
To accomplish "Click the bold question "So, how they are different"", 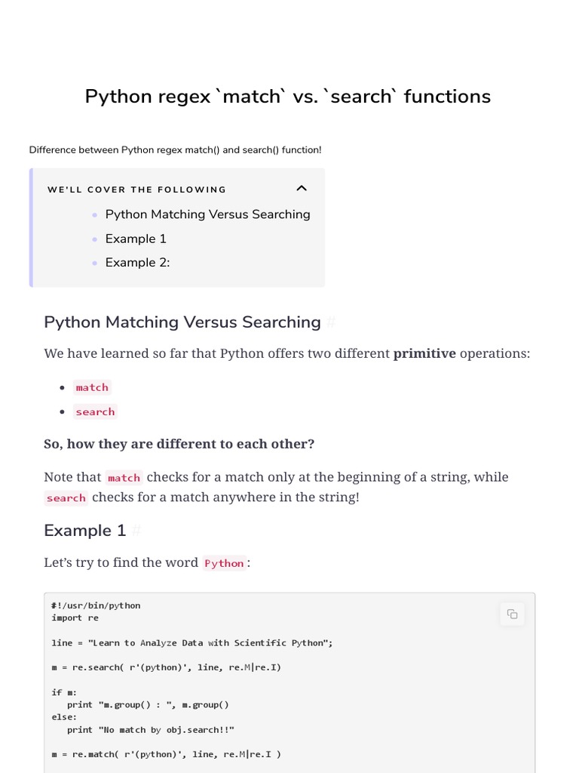I will [x=179, y=444].
